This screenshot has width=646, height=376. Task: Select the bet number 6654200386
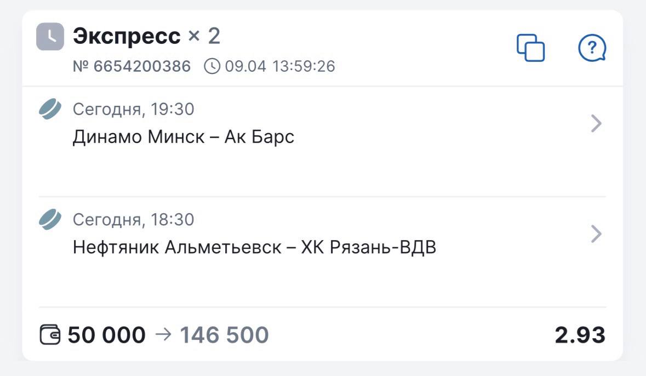132,67
